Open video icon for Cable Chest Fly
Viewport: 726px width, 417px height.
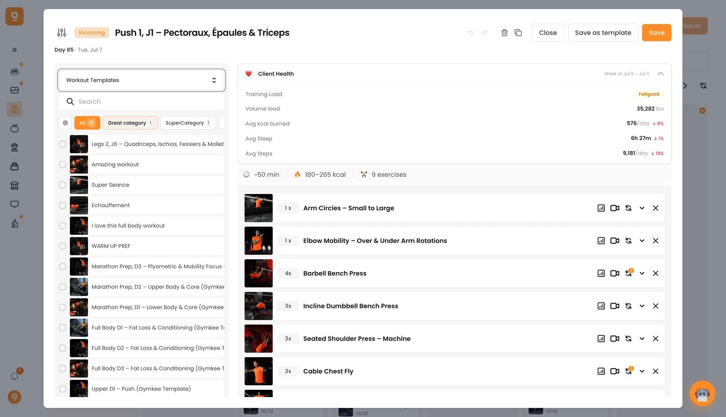coord(615,371)
